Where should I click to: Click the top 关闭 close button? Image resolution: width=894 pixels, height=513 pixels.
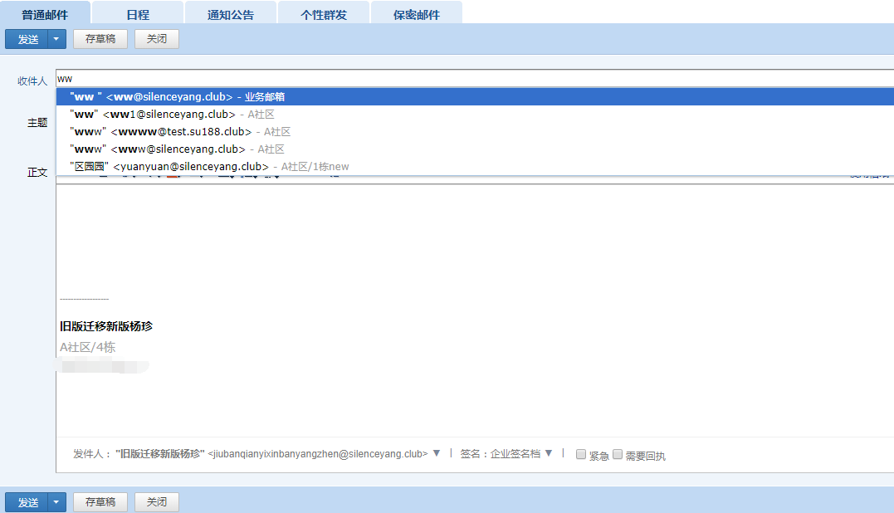pyautogui.click(x=157, y=39)
